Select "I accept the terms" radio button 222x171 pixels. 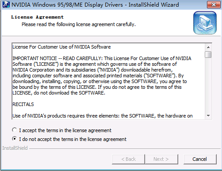coord(15,130)
